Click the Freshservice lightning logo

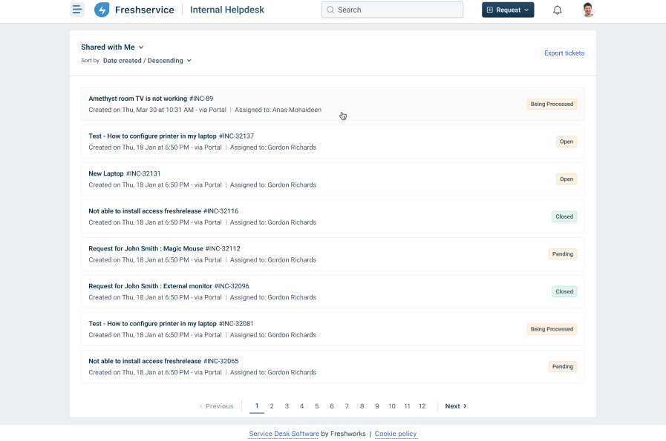point(102,10)
